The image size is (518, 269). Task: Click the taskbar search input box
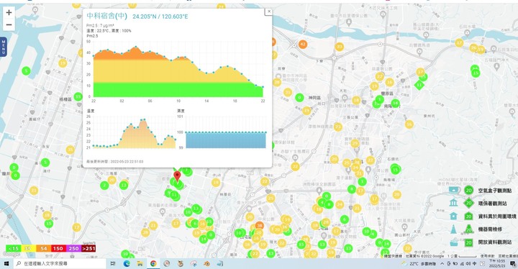pos(60,263)
